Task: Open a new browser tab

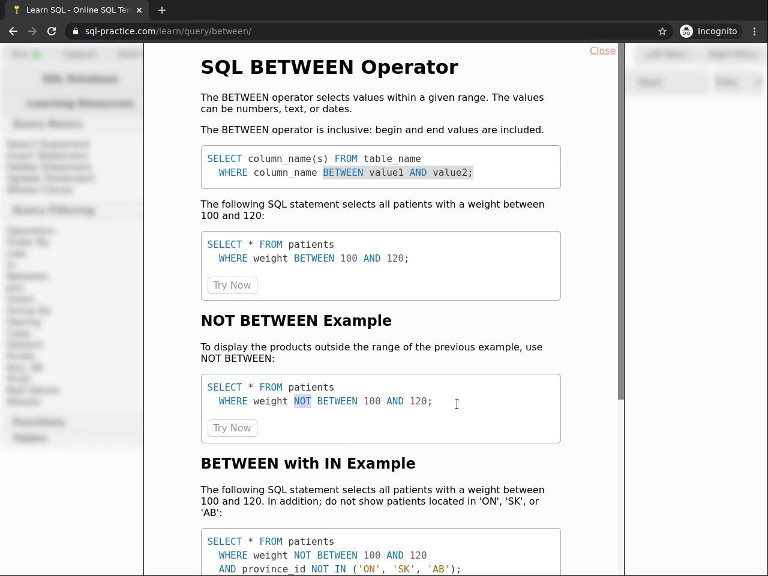Action: pyautogui.click(x=162, y=10)
